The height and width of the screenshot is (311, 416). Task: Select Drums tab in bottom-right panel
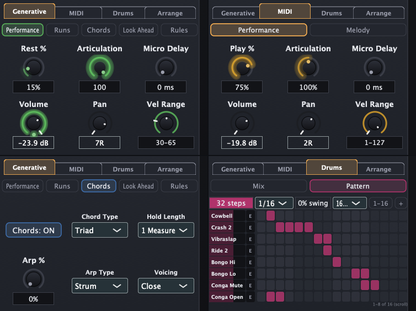332,168
